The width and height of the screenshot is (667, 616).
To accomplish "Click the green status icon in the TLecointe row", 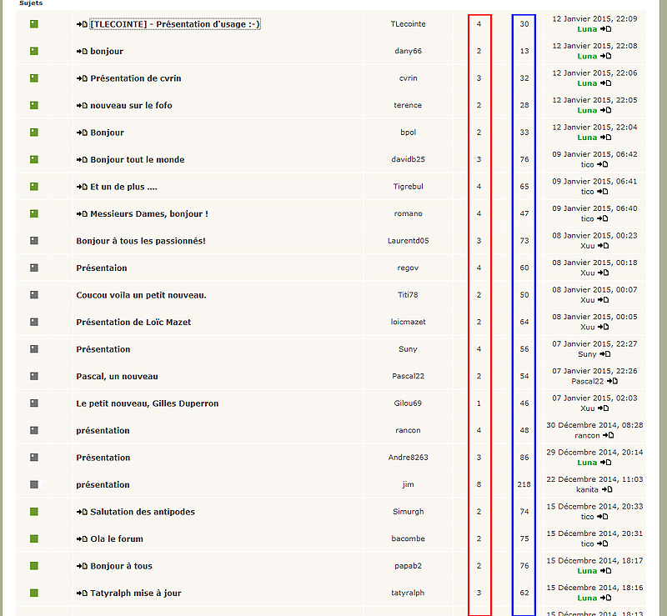I will tap(34, 24).
